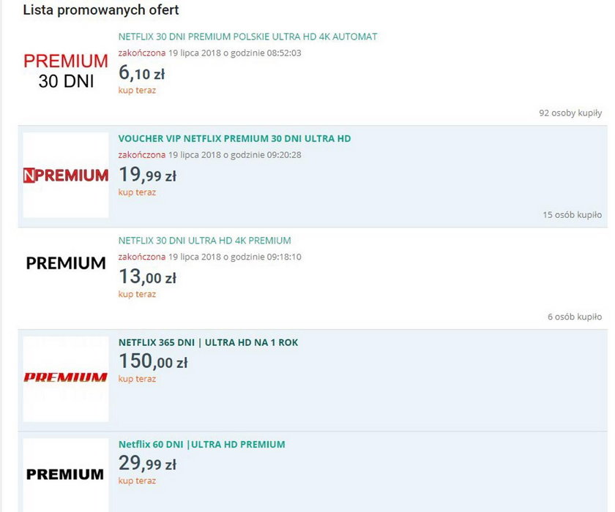Click 'kup teraz' under 29,99 zł
The image size is (615, 512).
coord(137,481)
